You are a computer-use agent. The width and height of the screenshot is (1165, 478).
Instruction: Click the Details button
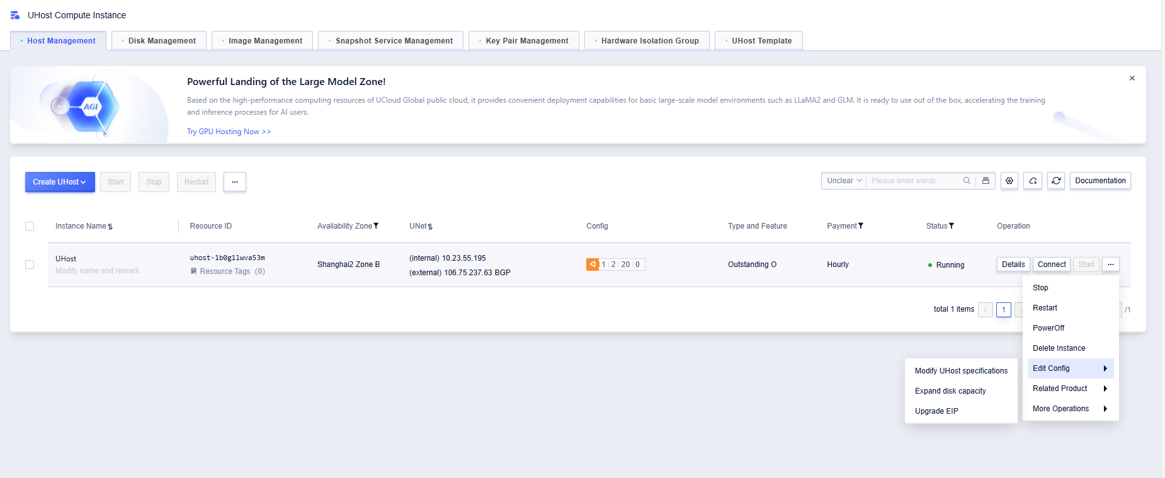1013,265
